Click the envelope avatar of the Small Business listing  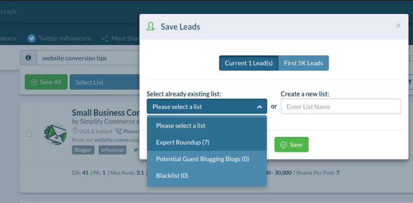pyautogui.click(x=55, y=134)
